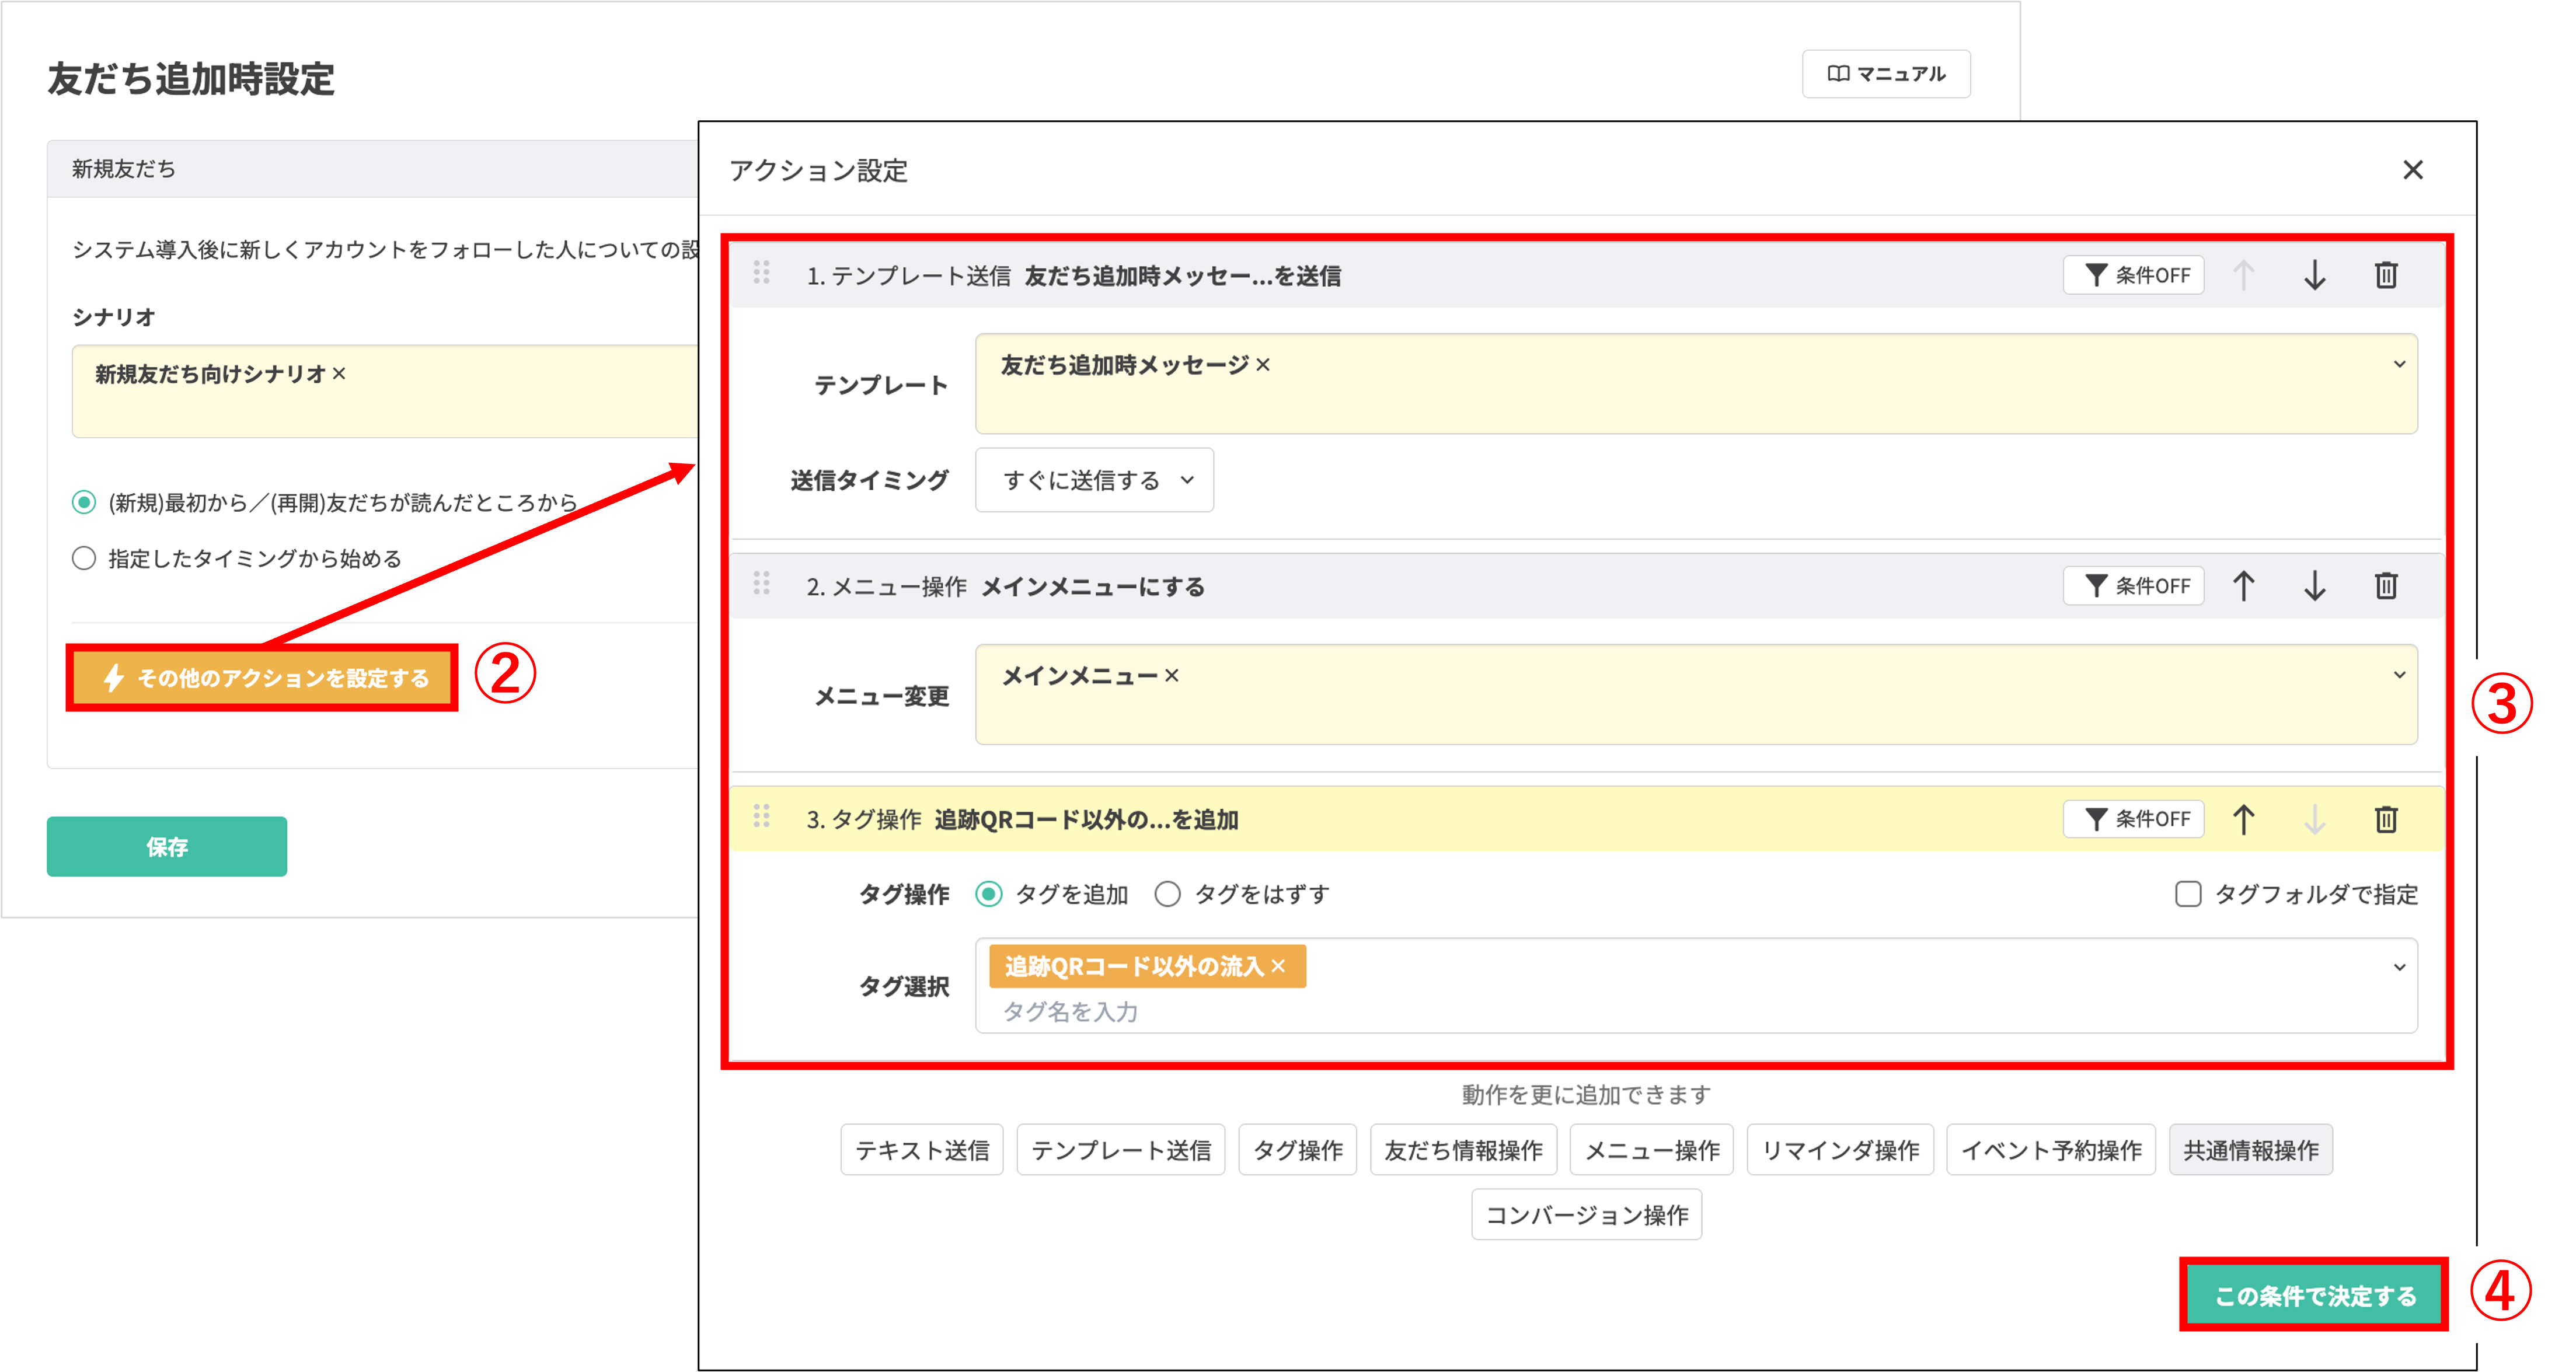Open the マニュアル with the book icon
2576x1372 pixels.
pyautogui.click(x=1886, y=73)
